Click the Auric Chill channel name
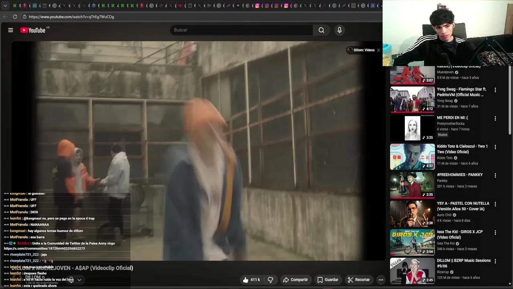 444,215
